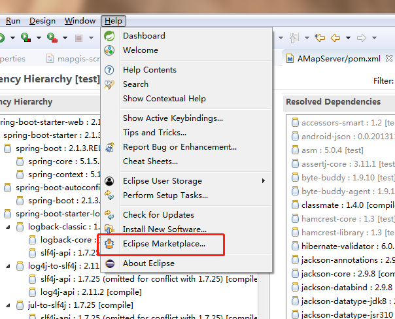
Task: Click the help Search flashlight icon
Action: click(109, 84)
